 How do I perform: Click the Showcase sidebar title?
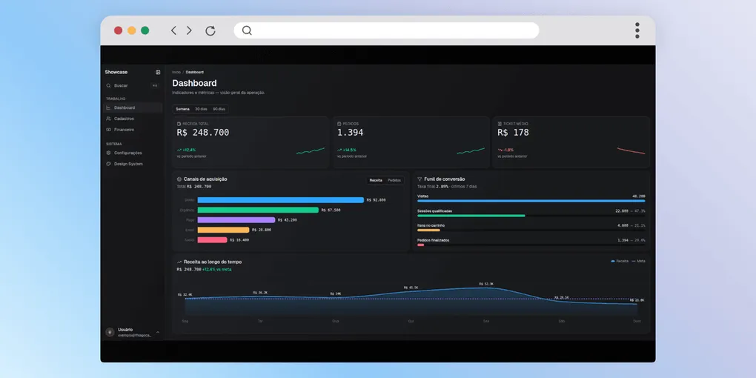[116, 73]
